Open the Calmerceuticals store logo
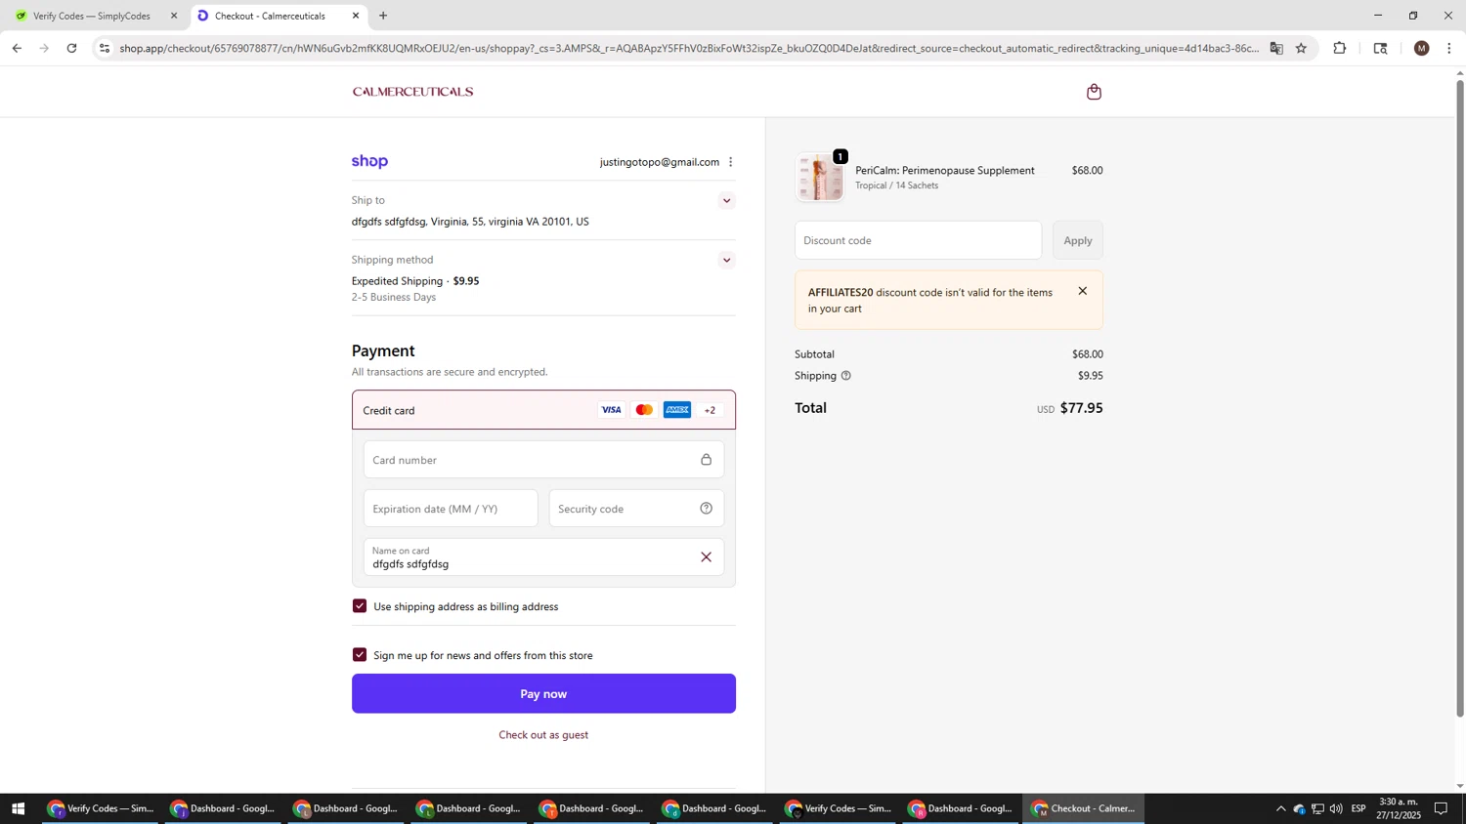Viewport: 1466px width, 824px height. pos(412,92)
